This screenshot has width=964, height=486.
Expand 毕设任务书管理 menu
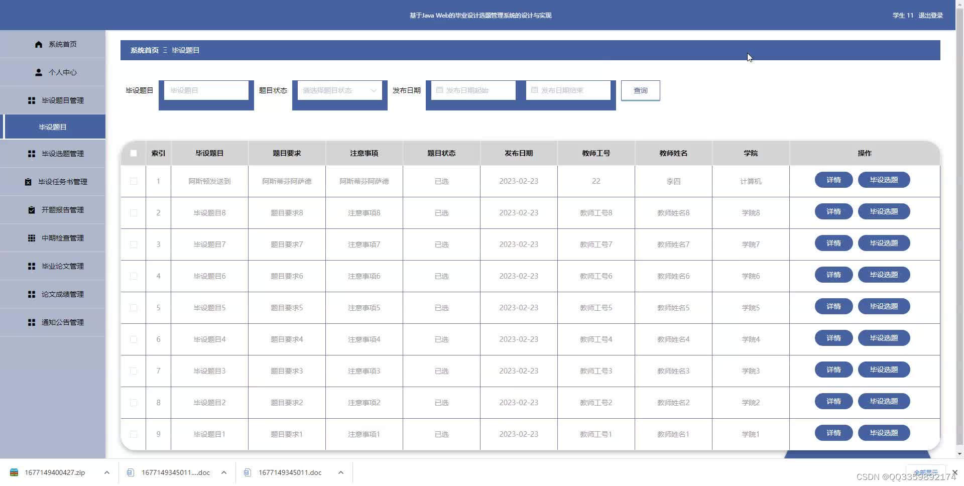pyautogui.click(x=53, y=182)
